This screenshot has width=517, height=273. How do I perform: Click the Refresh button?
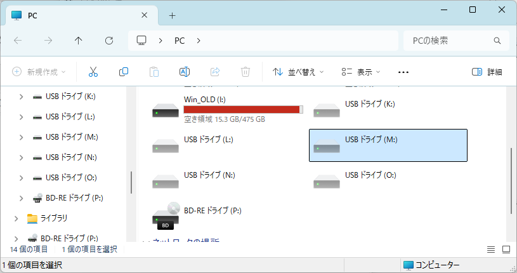tap(109, 41)
